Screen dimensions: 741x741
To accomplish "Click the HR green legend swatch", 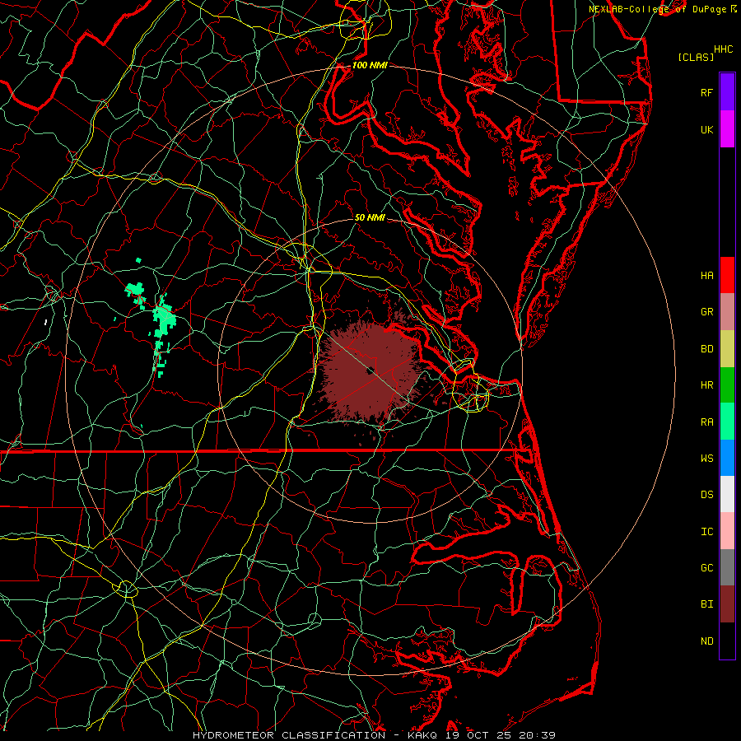I will pyautogui.click(x=727, y=385).
